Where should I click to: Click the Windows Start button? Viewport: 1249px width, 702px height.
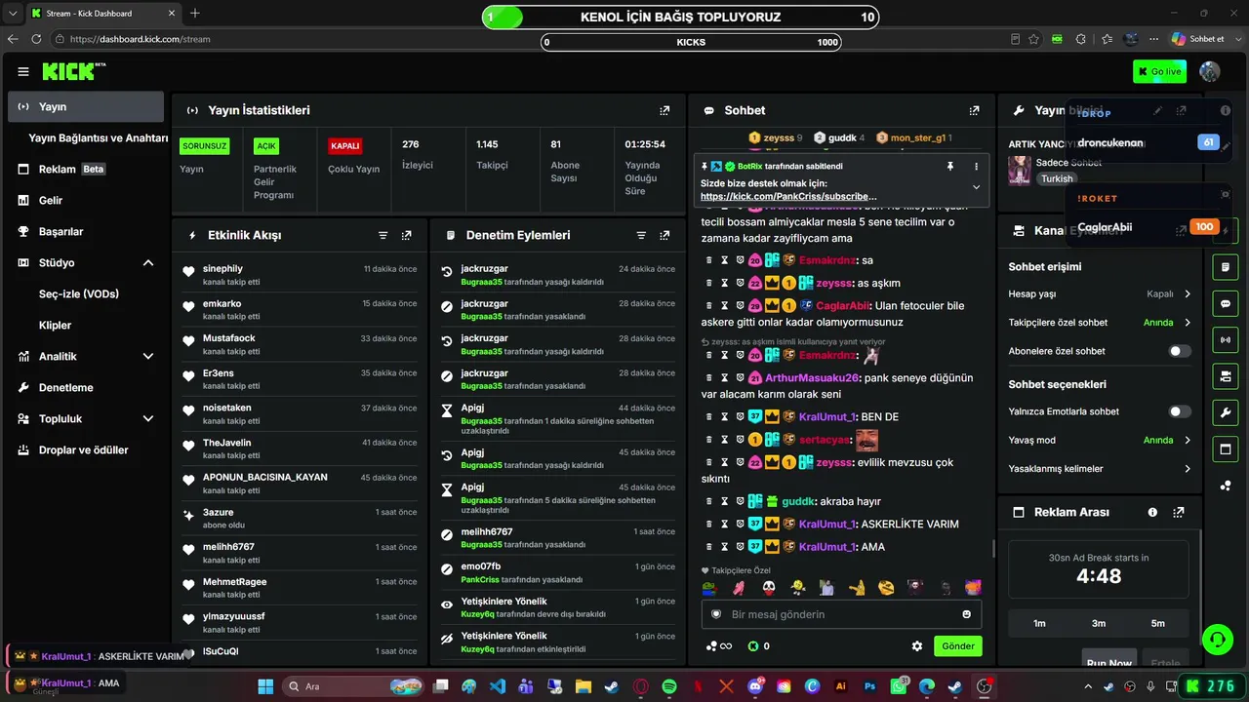(265, 686)
